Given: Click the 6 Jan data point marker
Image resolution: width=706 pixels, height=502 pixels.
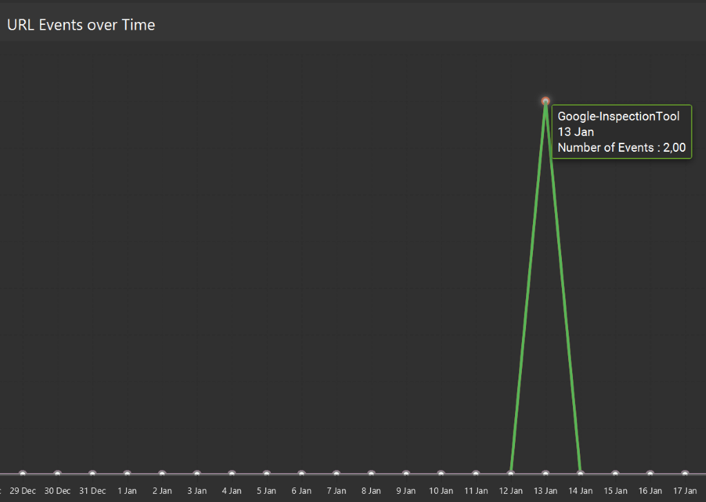Looking at the screenshot, I should (x=301, y=473).
